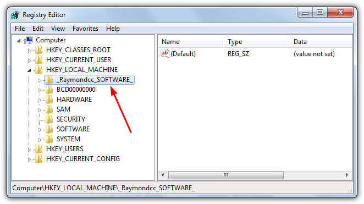Open the Help menu
This screenshot has width=364, height=204.
pos(113,29)
